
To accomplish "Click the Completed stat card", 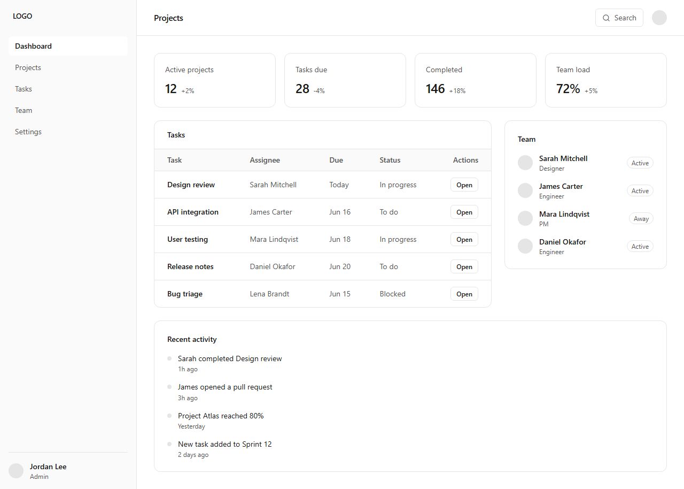I will (476, 80).
